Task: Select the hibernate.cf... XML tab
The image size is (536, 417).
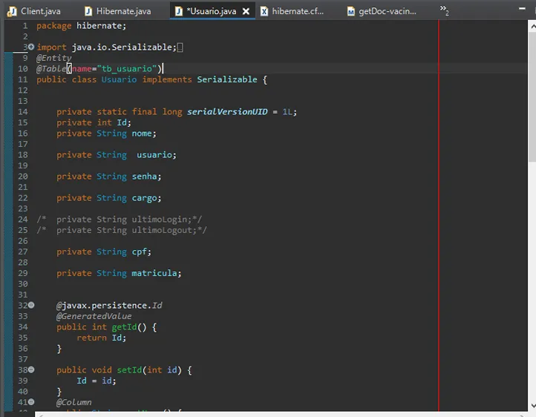Action: click(x=298, y=11)
